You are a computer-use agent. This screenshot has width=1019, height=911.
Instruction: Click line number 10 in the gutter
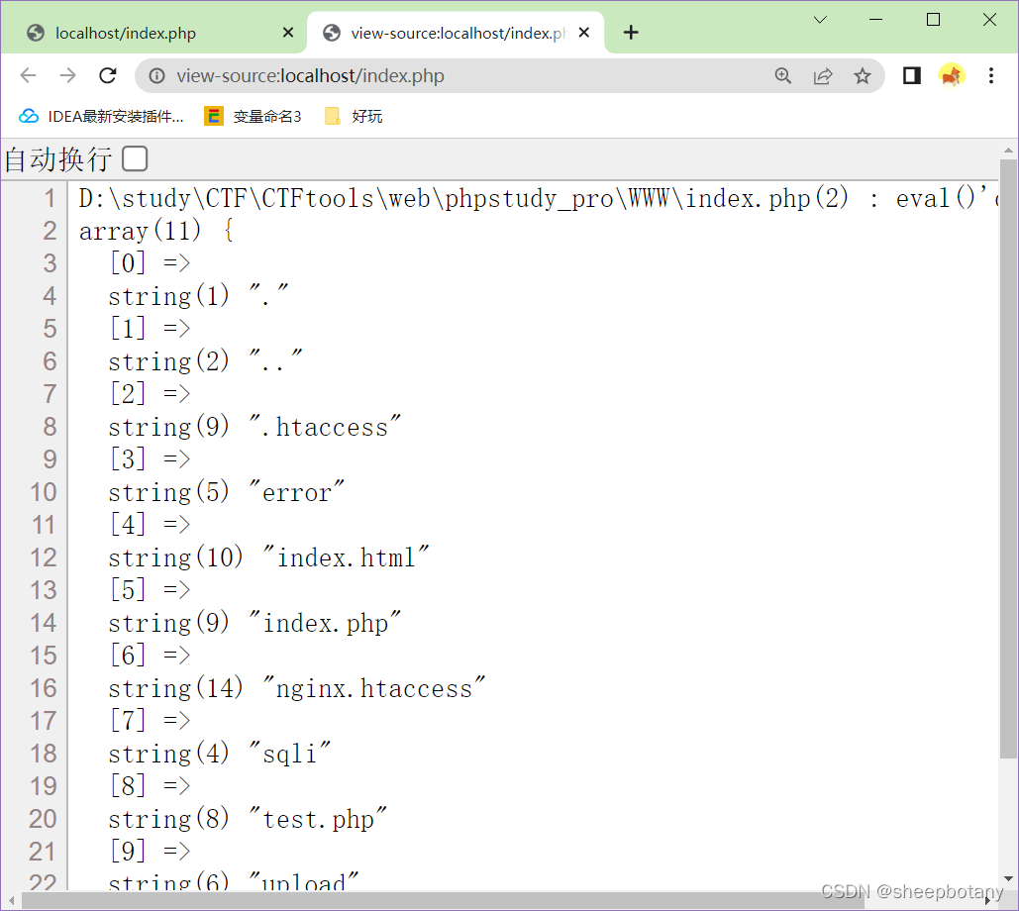point(43,492)
